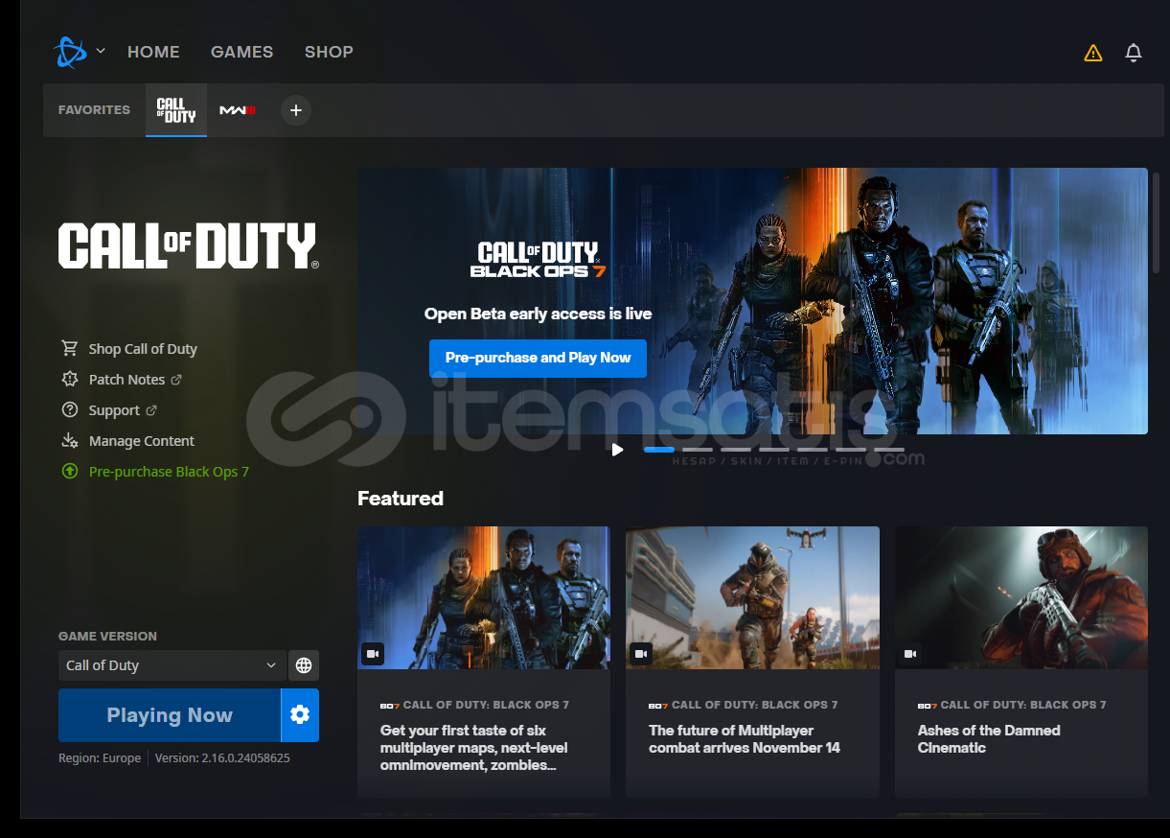Viewport: 1170px width, 838px height.
Task: Open the SHOP tab
Action: pos(329,52)
